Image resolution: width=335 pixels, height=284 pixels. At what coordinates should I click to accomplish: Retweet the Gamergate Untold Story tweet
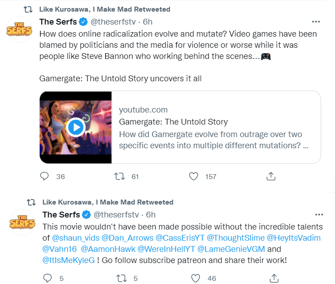coord(120,176)
